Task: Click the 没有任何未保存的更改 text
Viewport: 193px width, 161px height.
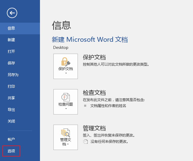Action: [x=109, y=141]
